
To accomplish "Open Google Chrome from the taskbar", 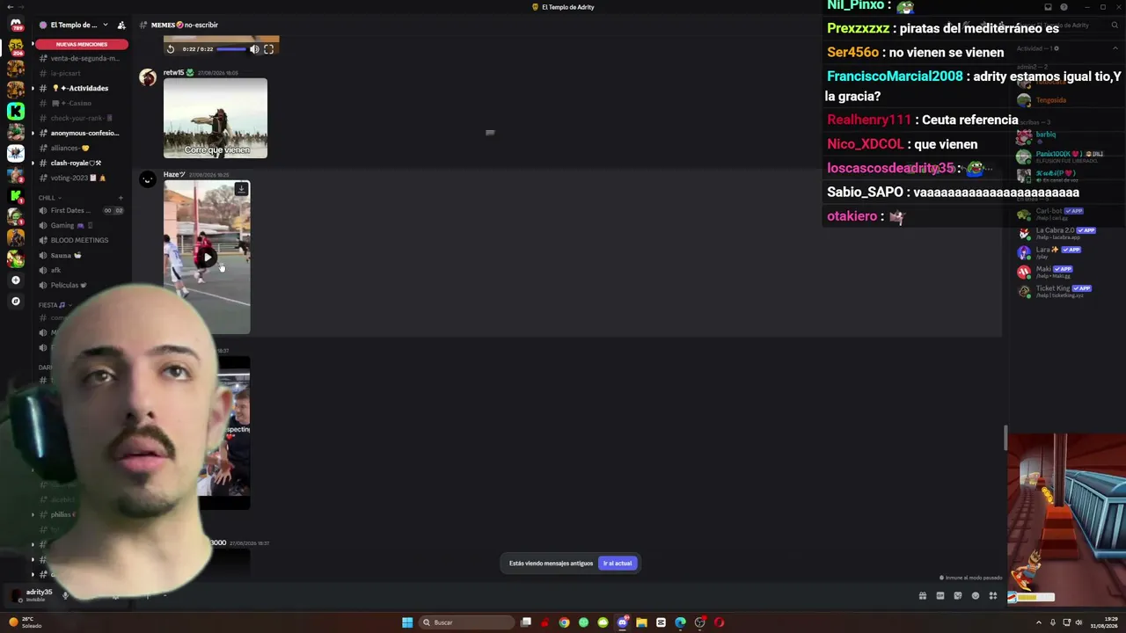I will 564,622.
